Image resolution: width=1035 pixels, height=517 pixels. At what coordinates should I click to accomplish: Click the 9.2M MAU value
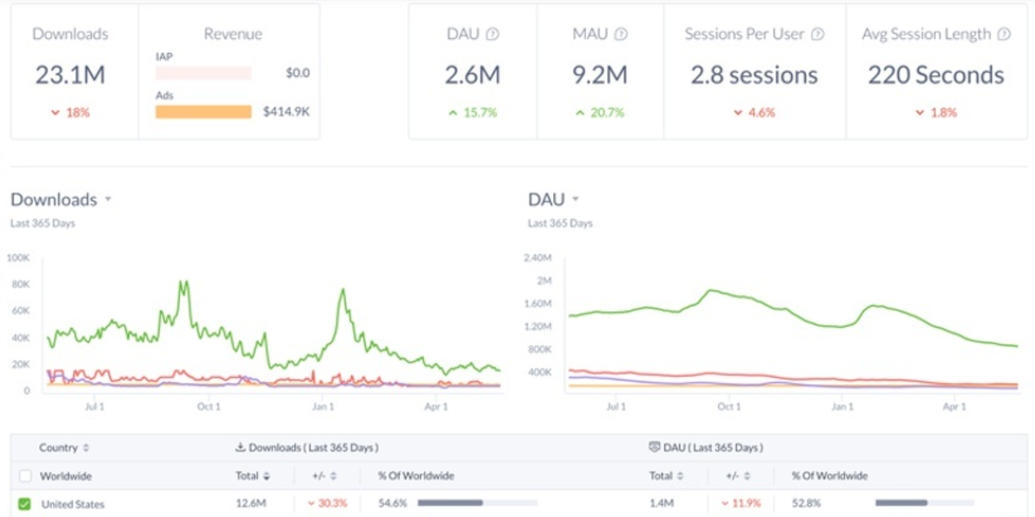tap(600, 75)
